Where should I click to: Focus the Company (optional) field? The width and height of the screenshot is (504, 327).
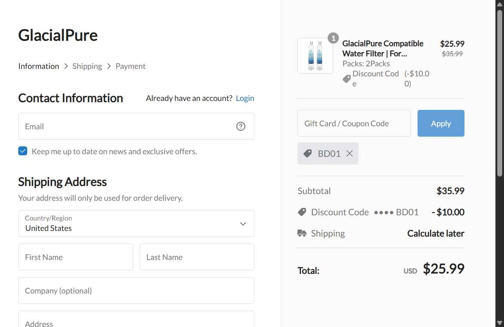(136, 291)
